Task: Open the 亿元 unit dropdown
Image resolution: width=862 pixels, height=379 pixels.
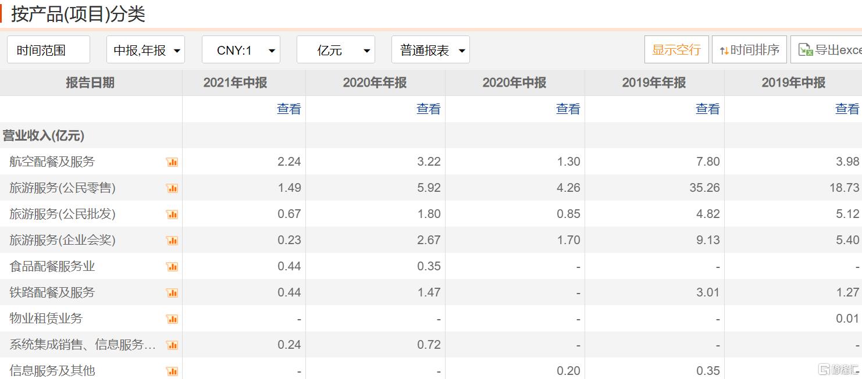Action: tap(336, 50)
